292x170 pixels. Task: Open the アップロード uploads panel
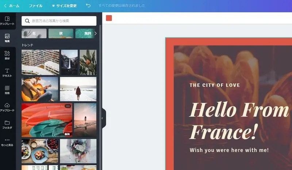pyautogui.click(x=7, y=107)
